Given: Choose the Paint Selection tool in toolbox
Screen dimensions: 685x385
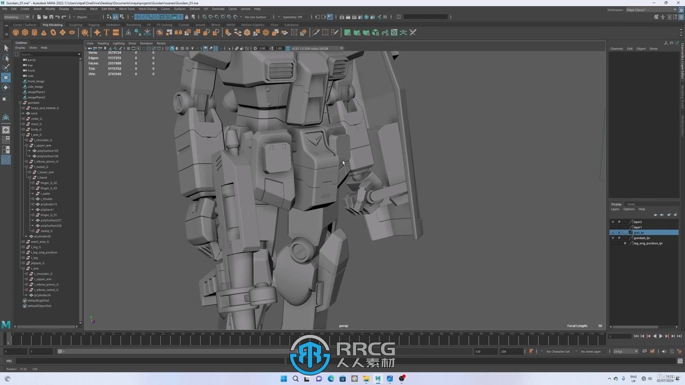Looking at the screenshot, I should [x=6, y=67].
